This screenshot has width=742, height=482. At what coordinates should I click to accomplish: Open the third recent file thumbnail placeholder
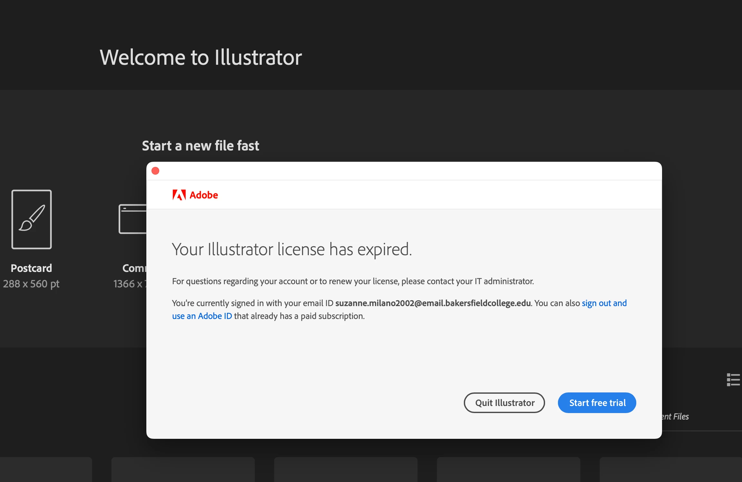coord(346,469)
